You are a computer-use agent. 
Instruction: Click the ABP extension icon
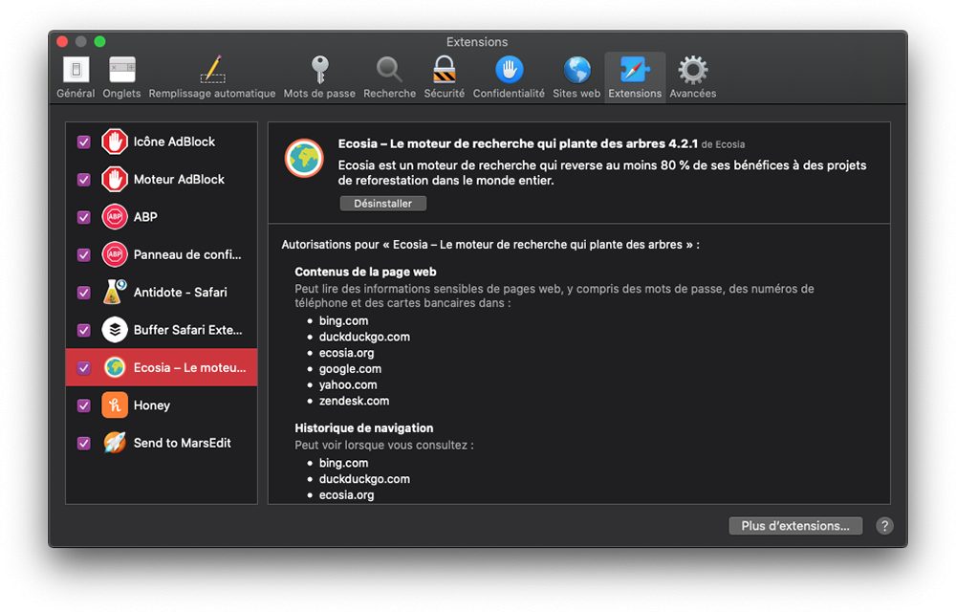tap(115, 217)
